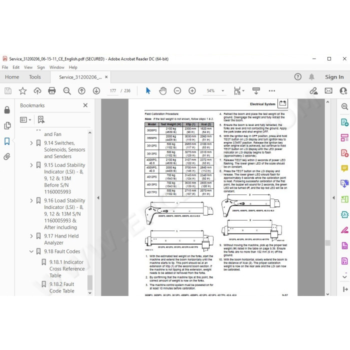Screen dimensions: 350x350
Task: Expand the 9.14 Switches, Solenoids bookmark
Action: click(x=31, y=143)
